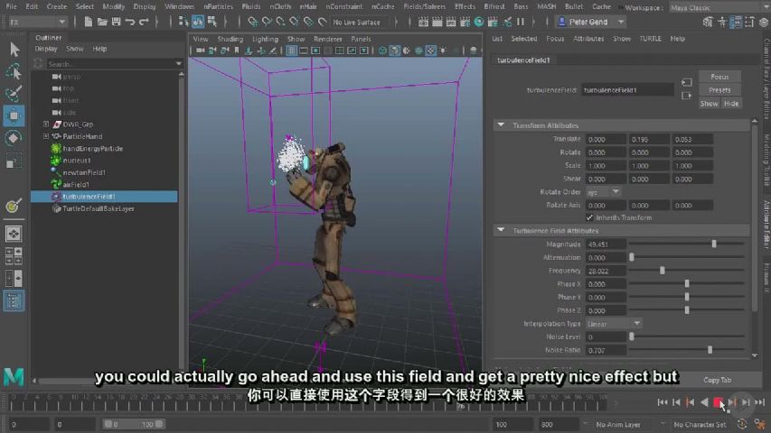The width and height of the screenshot is (771, 433).
Task: Open the Peter Gend account dropdown
Action: (x=591, y=22)
